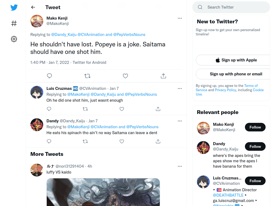Share Mako Kenji's main tweet
The width and height of the screenshot is (275, 206).
click(x=163, y=76)
